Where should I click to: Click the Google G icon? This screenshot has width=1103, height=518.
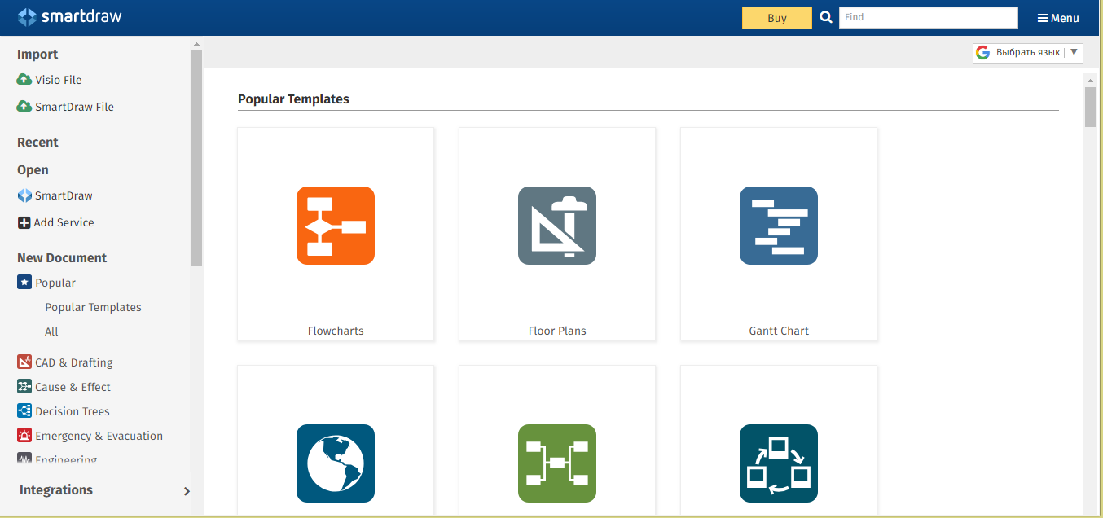982,52
